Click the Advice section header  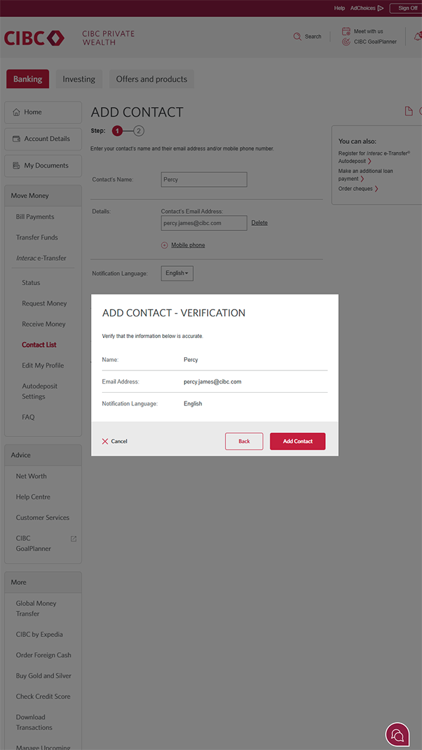pyautogui.click(x=43, y=456)
